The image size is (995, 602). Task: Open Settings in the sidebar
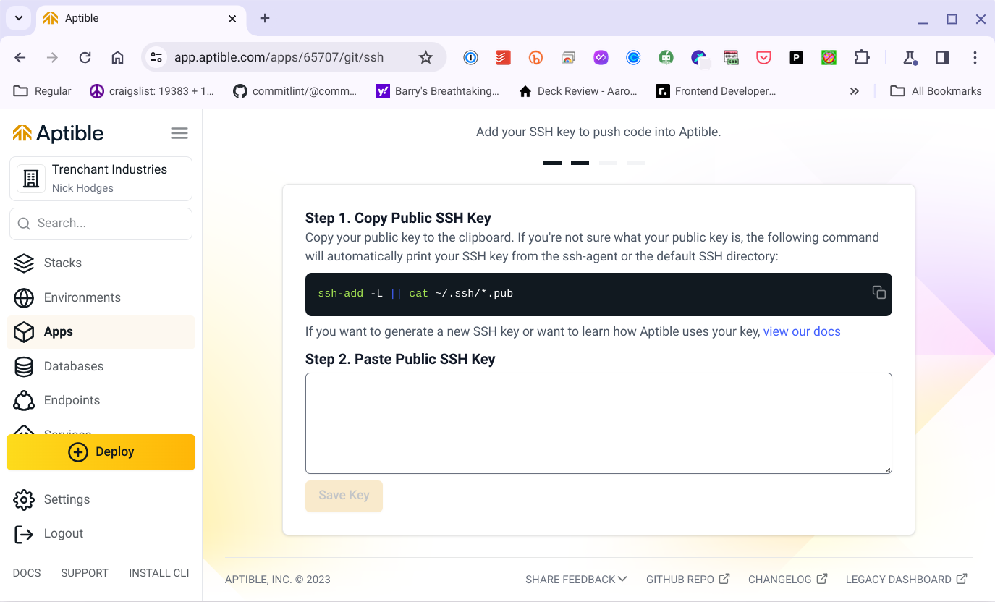click(x=101, y=499)
